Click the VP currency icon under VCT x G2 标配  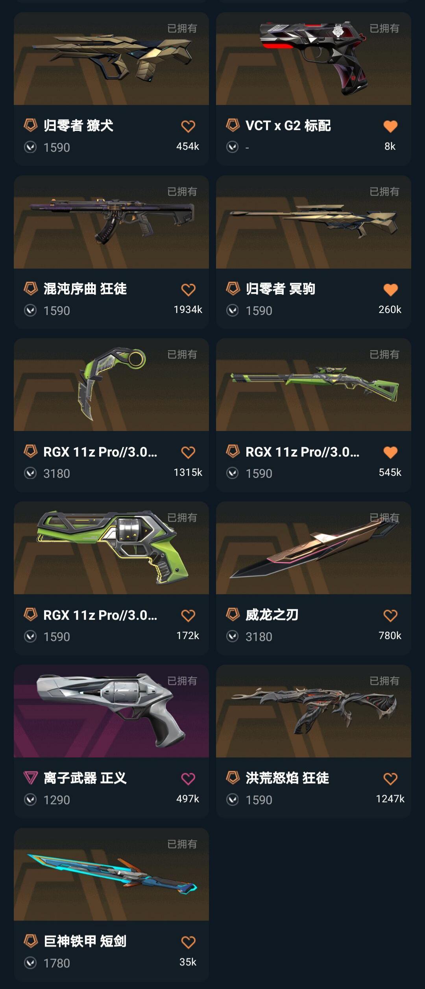[233, 147]
